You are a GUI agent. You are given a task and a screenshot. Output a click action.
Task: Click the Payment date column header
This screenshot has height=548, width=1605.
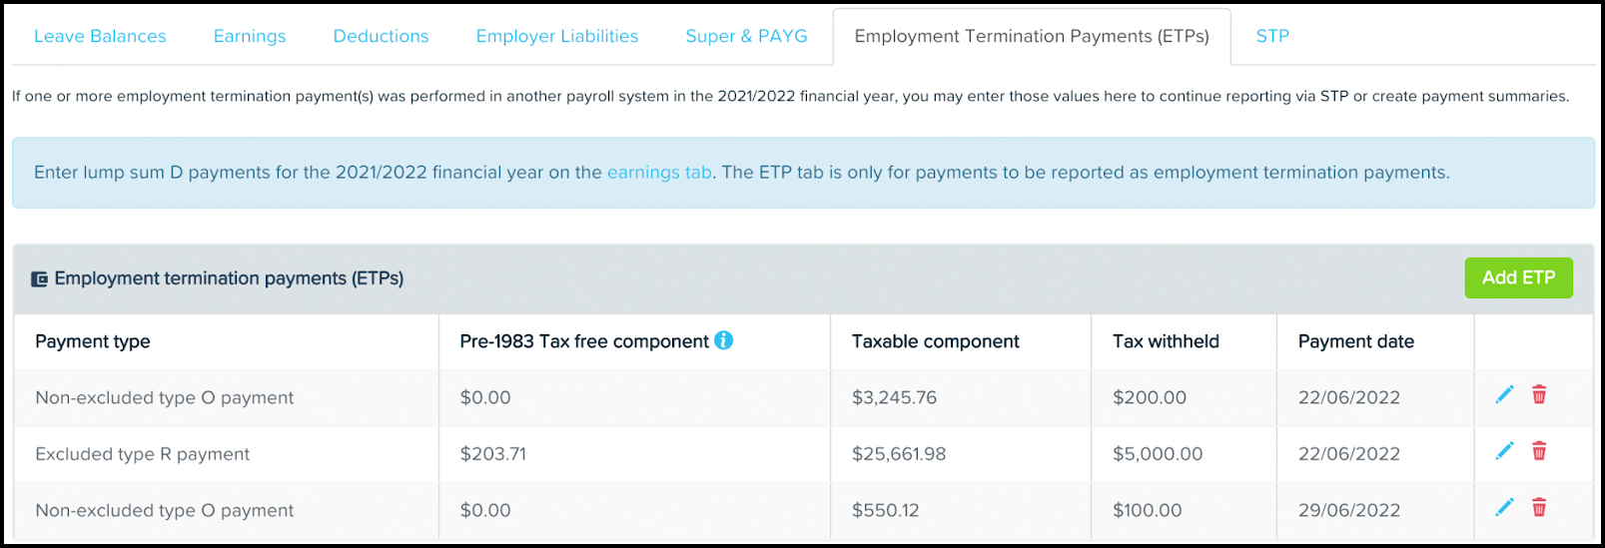click(x=1355, y=341)
